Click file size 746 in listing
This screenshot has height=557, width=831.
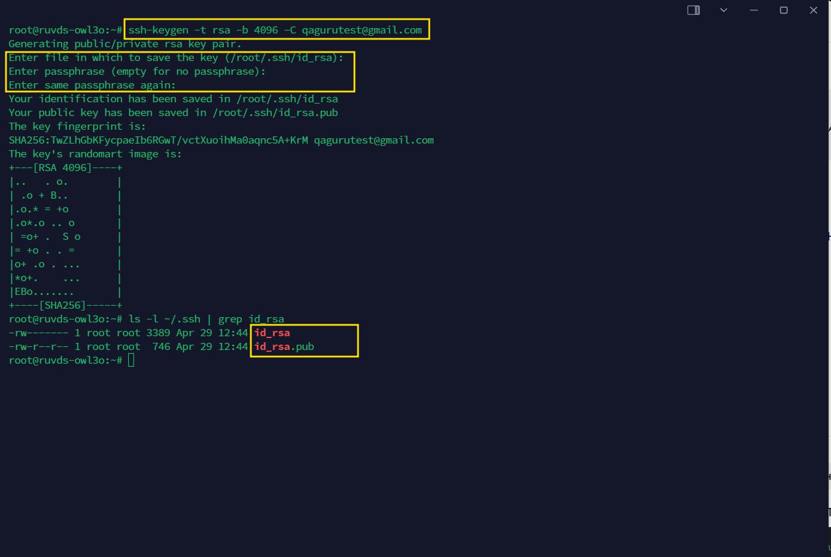pos(161,346)
